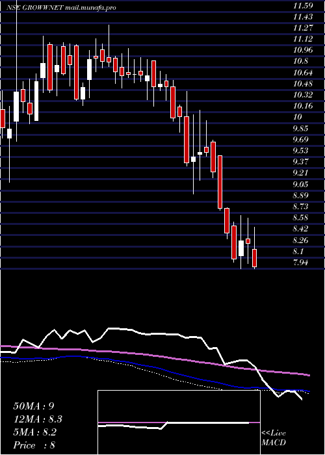Image resolution: width=325 pixels, height=455 pixels.
Task: Click the 11.43 price axis label
Action: (x=303, y=17)
